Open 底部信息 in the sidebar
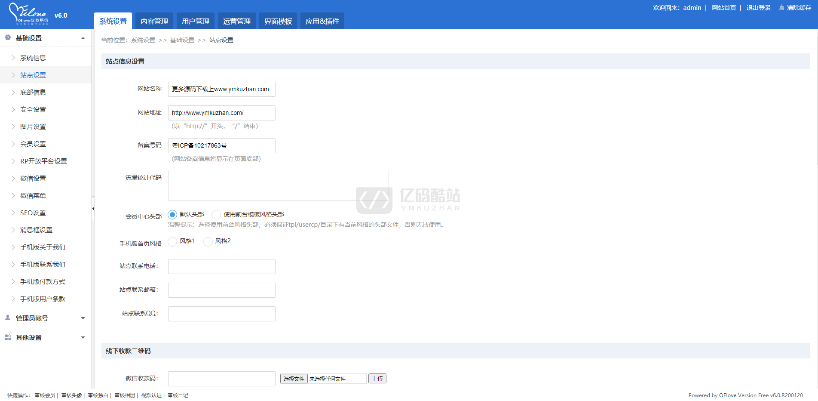 33,92
